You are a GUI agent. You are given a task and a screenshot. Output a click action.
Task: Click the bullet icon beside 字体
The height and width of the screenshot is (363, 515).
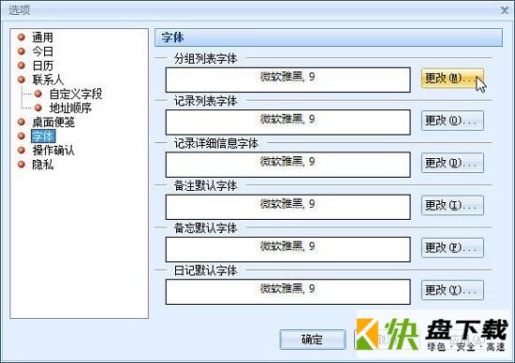pyautogui.click(x=22, y=136)
